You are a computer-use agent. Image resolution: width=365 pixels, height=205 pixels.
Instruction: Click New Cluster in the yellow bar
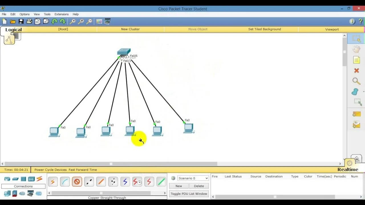pos(130,29)
